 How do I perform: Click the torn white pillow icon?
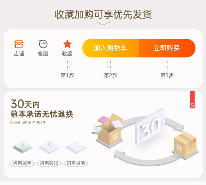click(x=49, y=147)
